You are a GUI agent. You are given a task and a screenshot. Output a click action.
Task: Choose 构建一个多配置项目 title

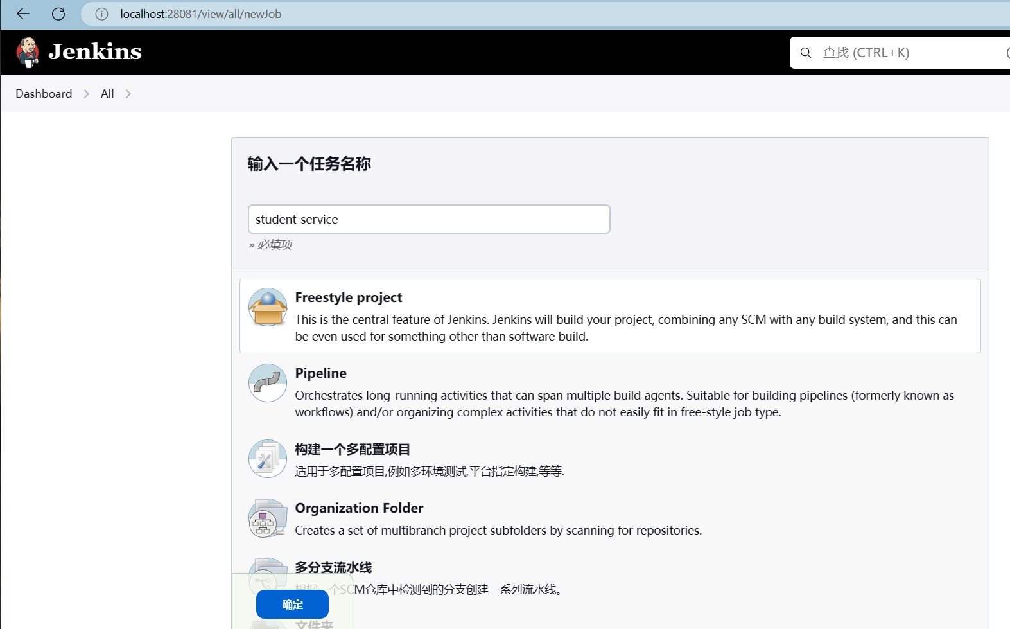coord(353,449)
